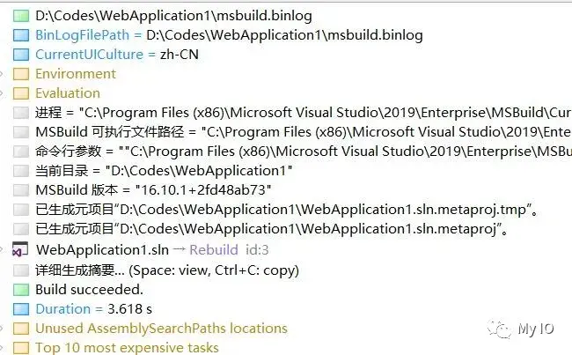
Task: Click the green icon beside Build succeeded
Action: 21,290
